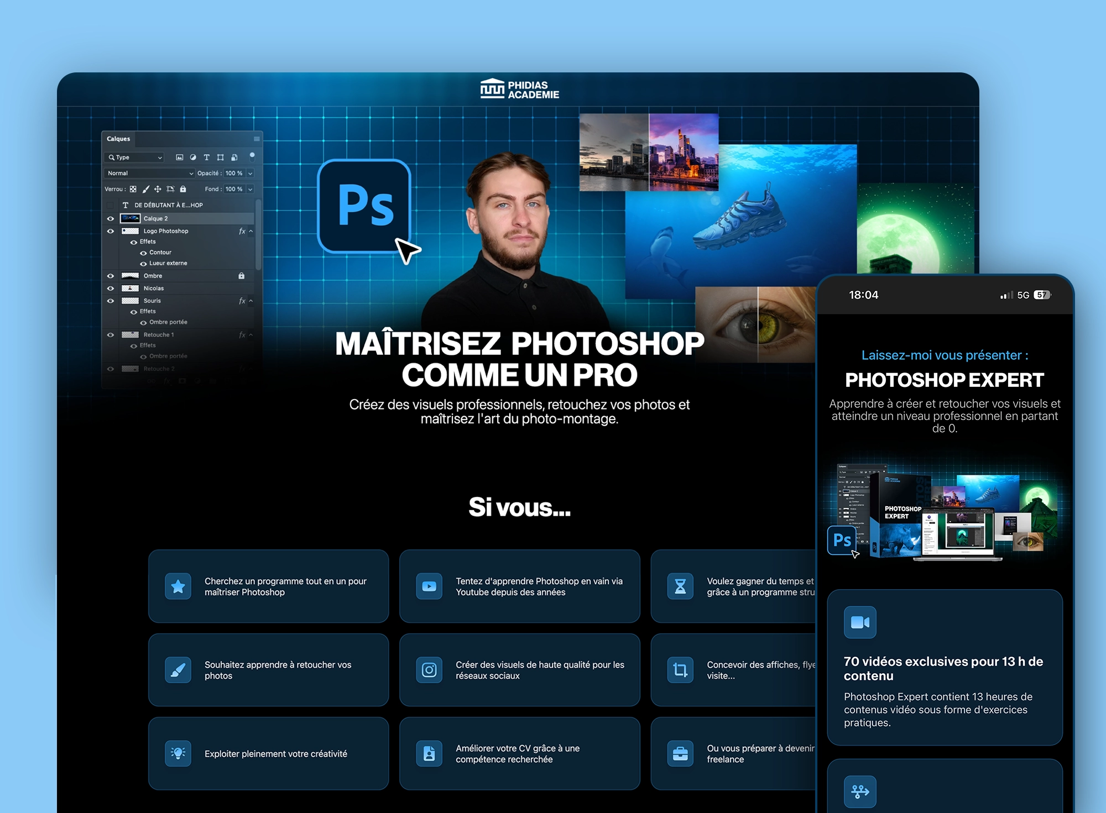Click the lock image pixels brush icon
Image resolution: width=1106 pixels, height=813 pixels.
[x=146, y=189]
